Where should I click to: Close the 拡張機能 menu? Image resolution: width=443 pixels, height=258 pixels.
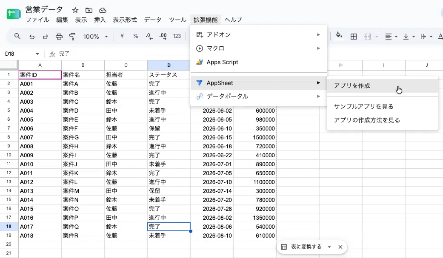[x=206, y=20]
